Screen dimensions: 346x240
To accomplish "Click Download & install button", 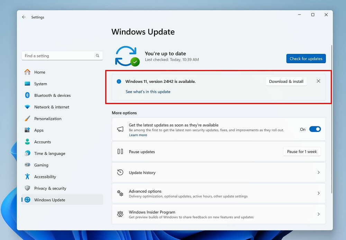I will 286,81.
